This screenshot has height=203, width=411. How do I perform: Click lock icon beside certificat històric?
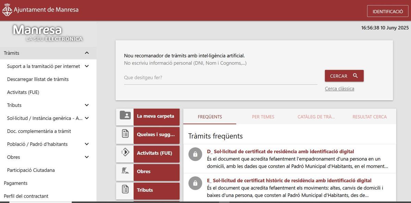195,183
